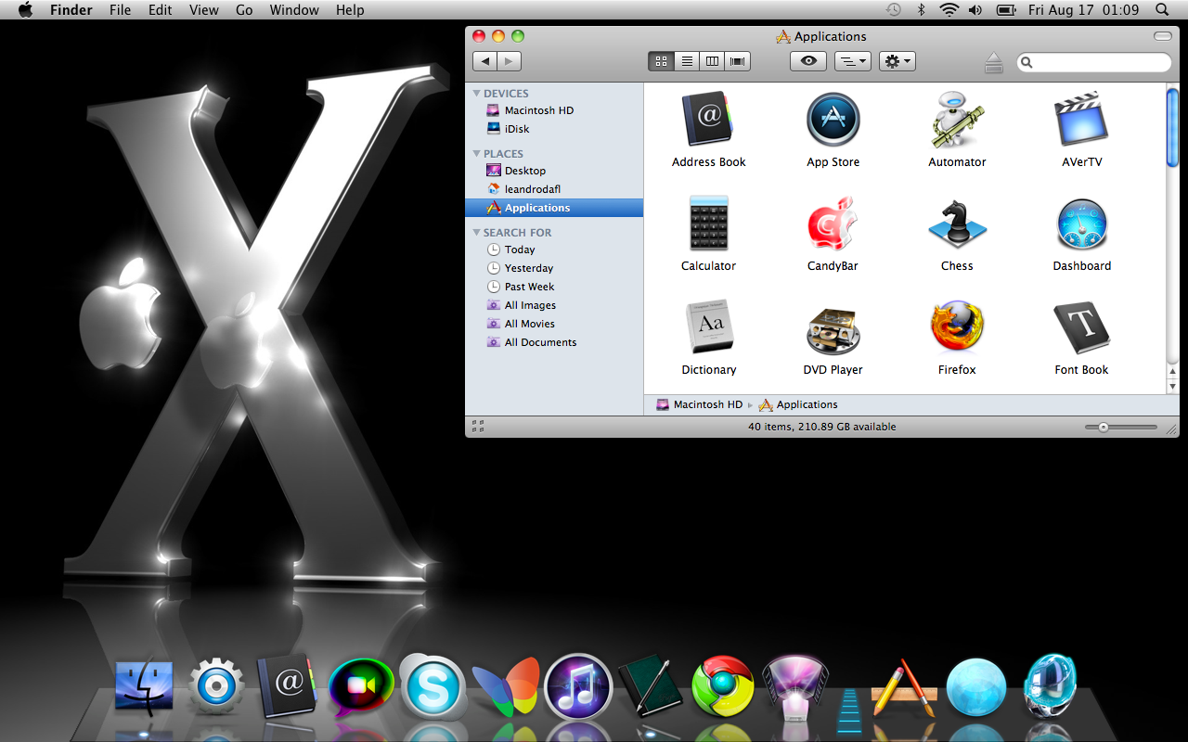Viewport: 1188px width, 742px height.
Task: Open the File menu
Action: [120, 10]
